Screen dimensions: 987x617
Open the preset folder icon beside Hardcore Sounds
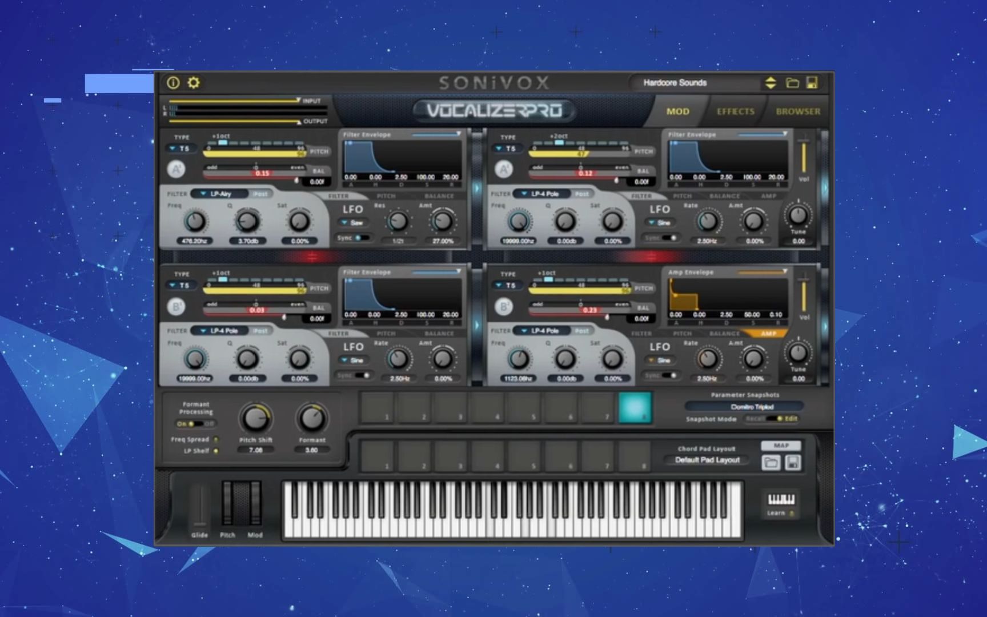click(792, 83)
